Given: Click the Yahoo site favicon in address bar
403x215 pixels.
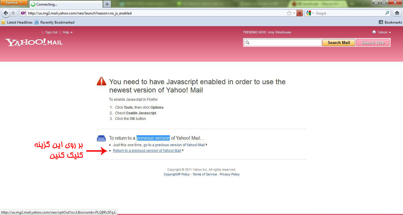Looking at the screenshot, I should [x=23, y=13].
